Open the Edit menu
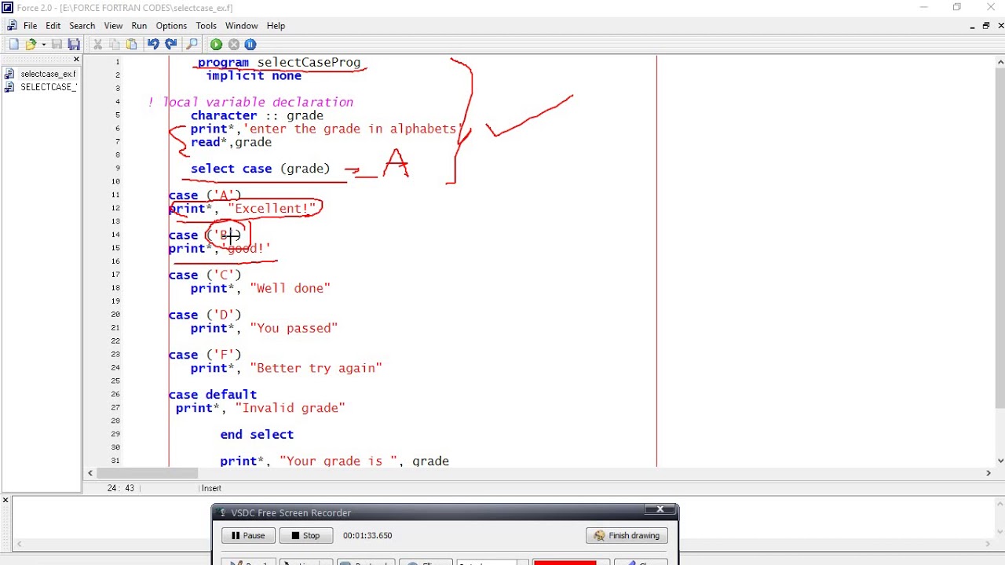The width and height of the screenshot is (1005, 565). [53, 26]
